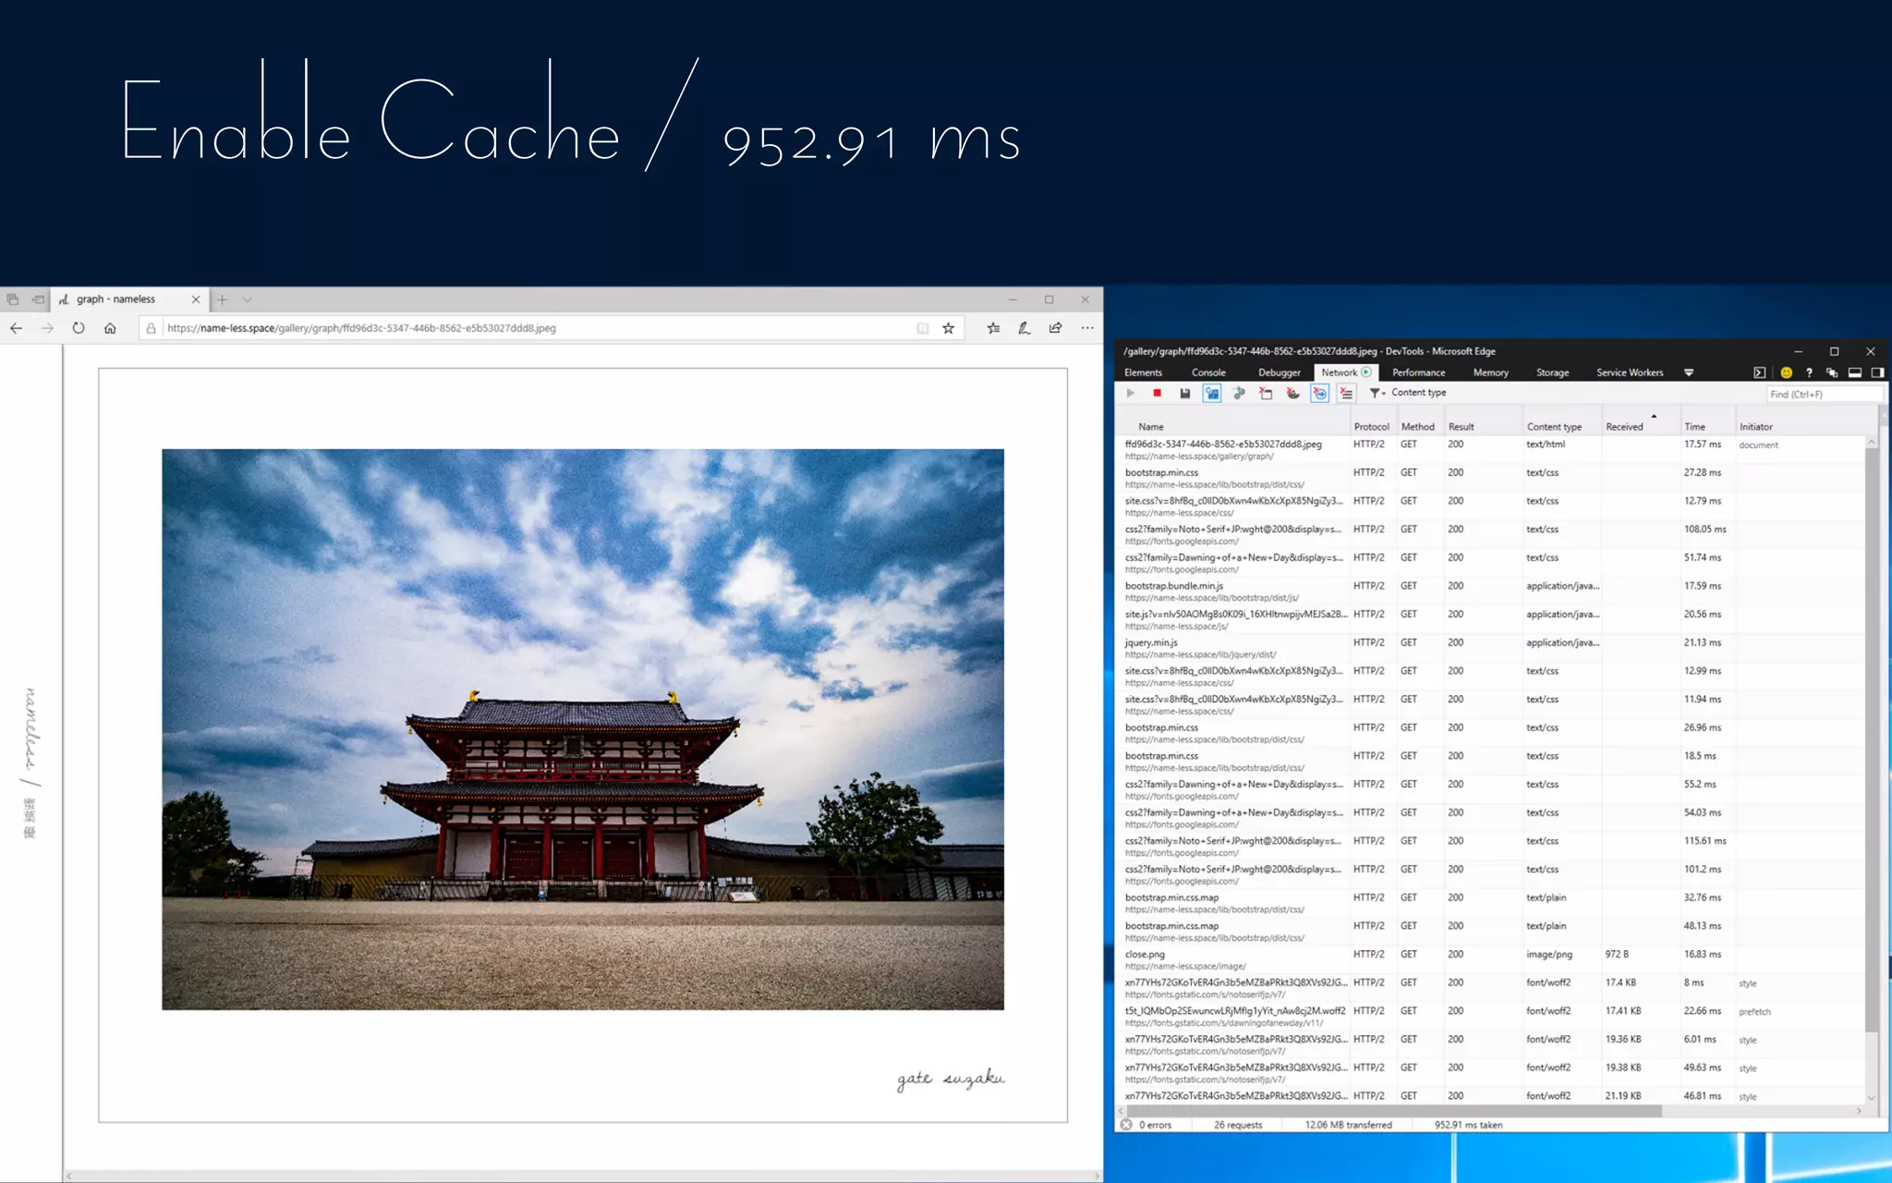This screenshot has height=1183, width=1892.
Task: Toggle the DevTools console drawer icon
Action: click(1759, 372)
